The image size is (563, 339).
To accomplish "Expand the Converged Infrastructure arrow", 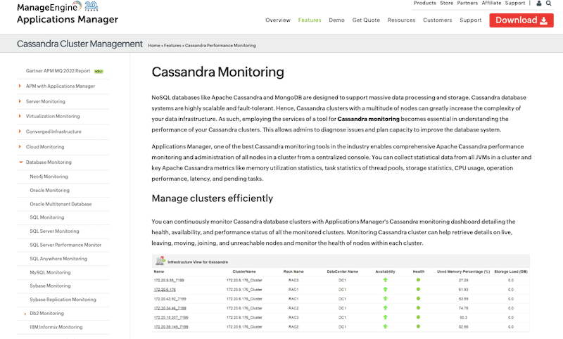I will click(x=20, y=132).
